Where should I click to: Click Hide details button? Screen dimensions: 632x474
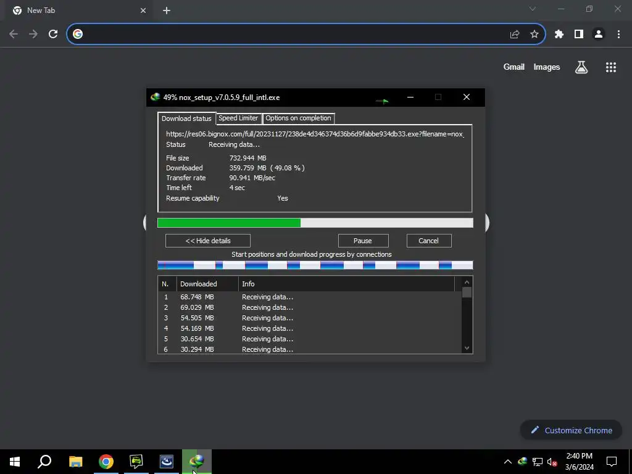click(208, 241)
